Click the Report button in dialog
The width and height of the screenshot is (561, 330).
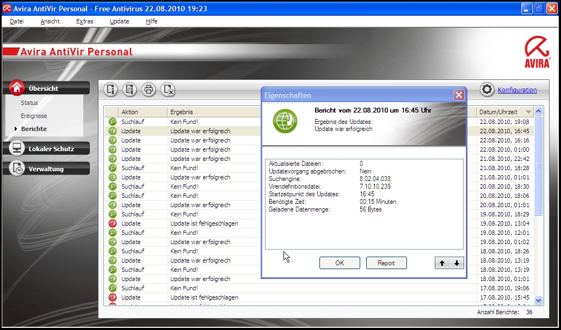click(386, 263)
